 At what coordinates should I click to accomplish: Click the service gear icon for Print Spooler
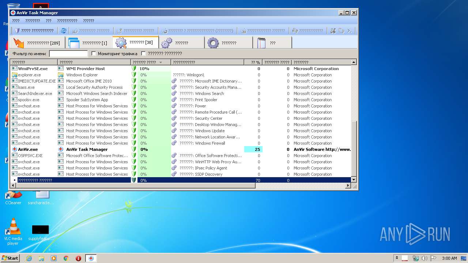tap(174, 100)
